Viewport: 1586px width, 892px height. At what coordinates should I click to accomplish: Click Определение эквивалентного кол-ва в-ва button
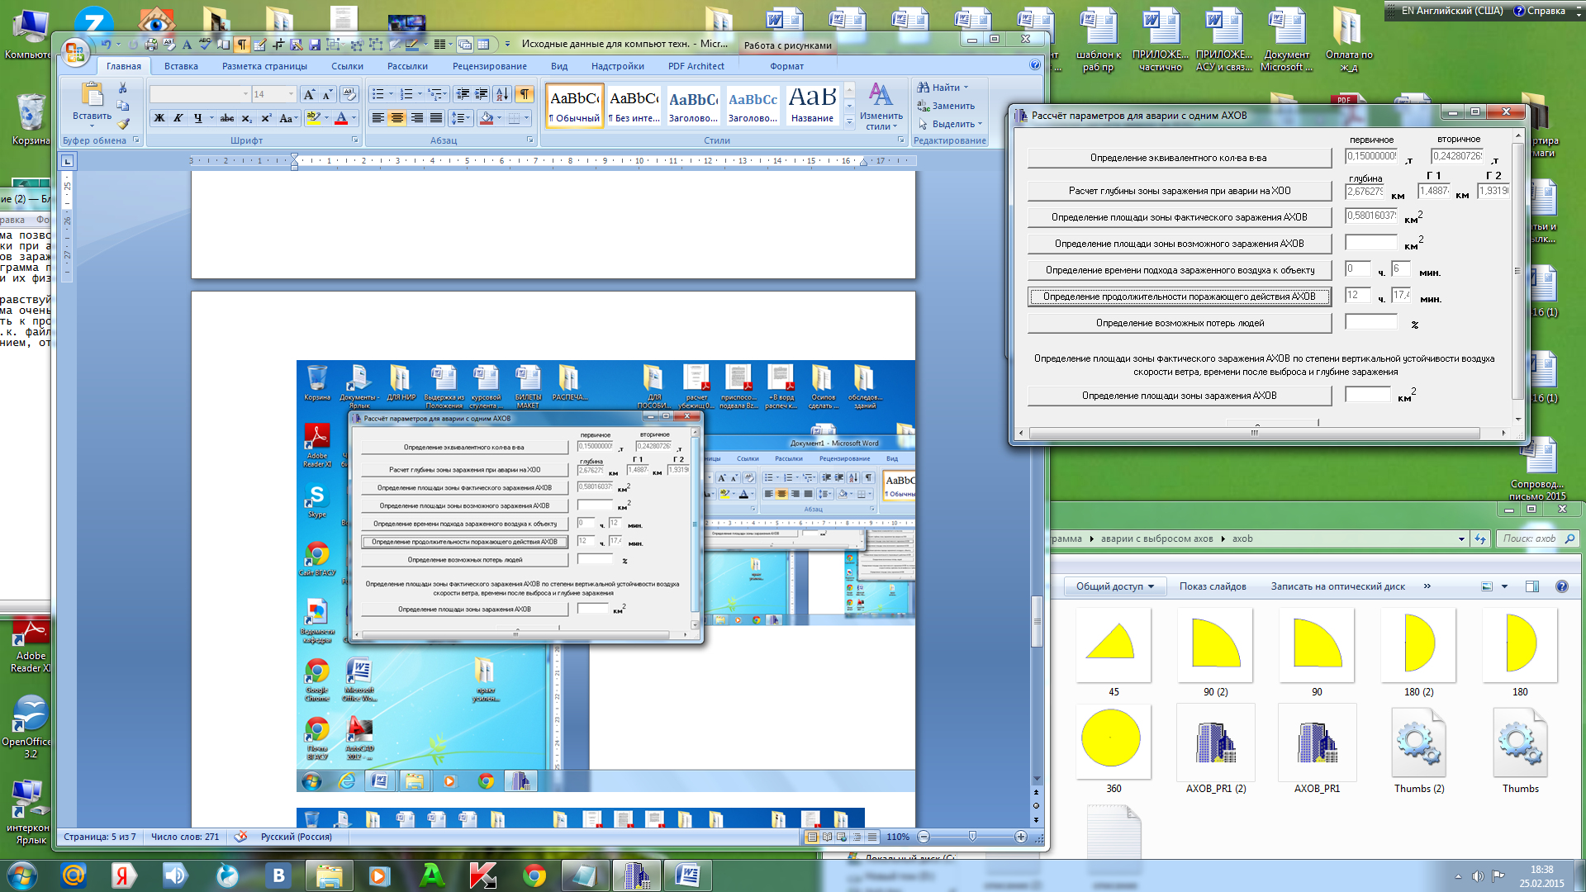point(1179,158)
